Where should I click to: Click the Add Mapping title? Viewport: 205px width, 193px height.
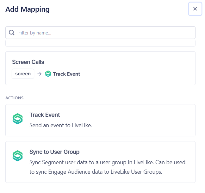pyautogui.click(x=28, y=9)
